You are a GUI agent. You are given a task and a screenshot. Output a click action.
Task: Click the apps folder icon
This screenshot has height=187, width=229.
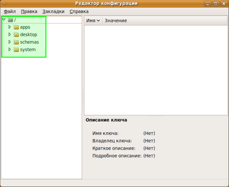16,27
